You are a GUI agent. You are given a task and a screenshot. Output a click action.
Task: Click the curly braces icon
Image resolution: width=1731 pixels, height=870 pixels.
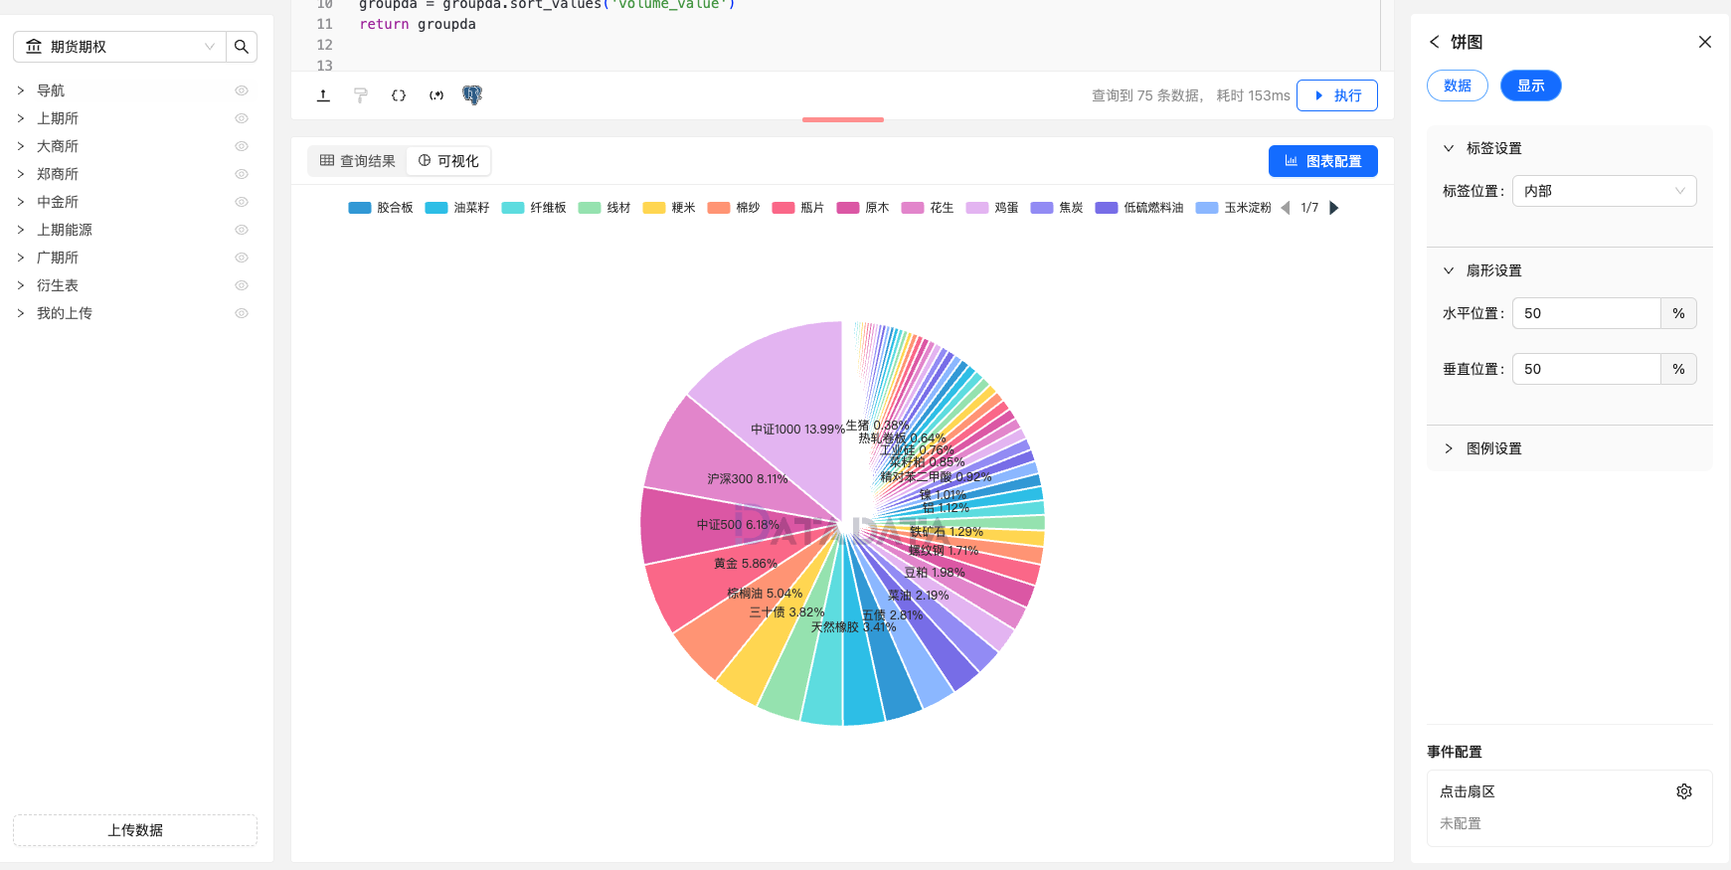coord(399,95)
